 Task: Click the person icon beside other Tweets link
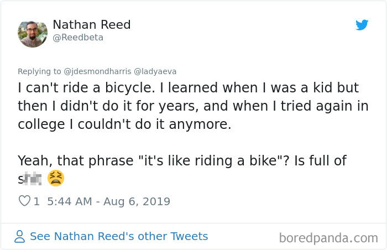click(20, 237)
